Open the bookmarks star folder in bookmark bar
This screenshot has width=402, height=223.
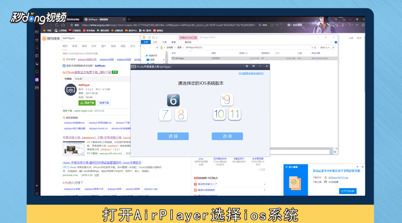point(47,30)
